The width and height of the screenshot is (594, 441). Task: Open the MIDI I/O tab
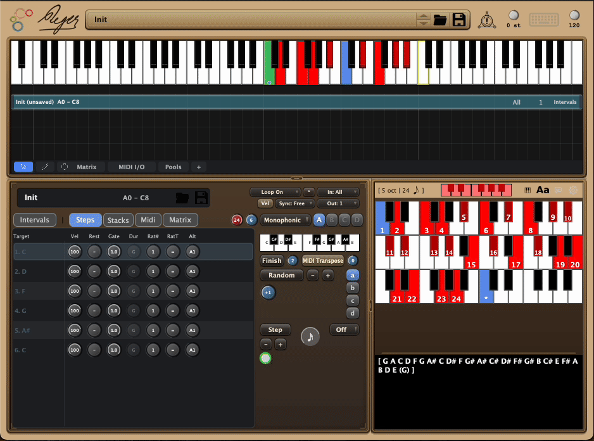(132, 167)
